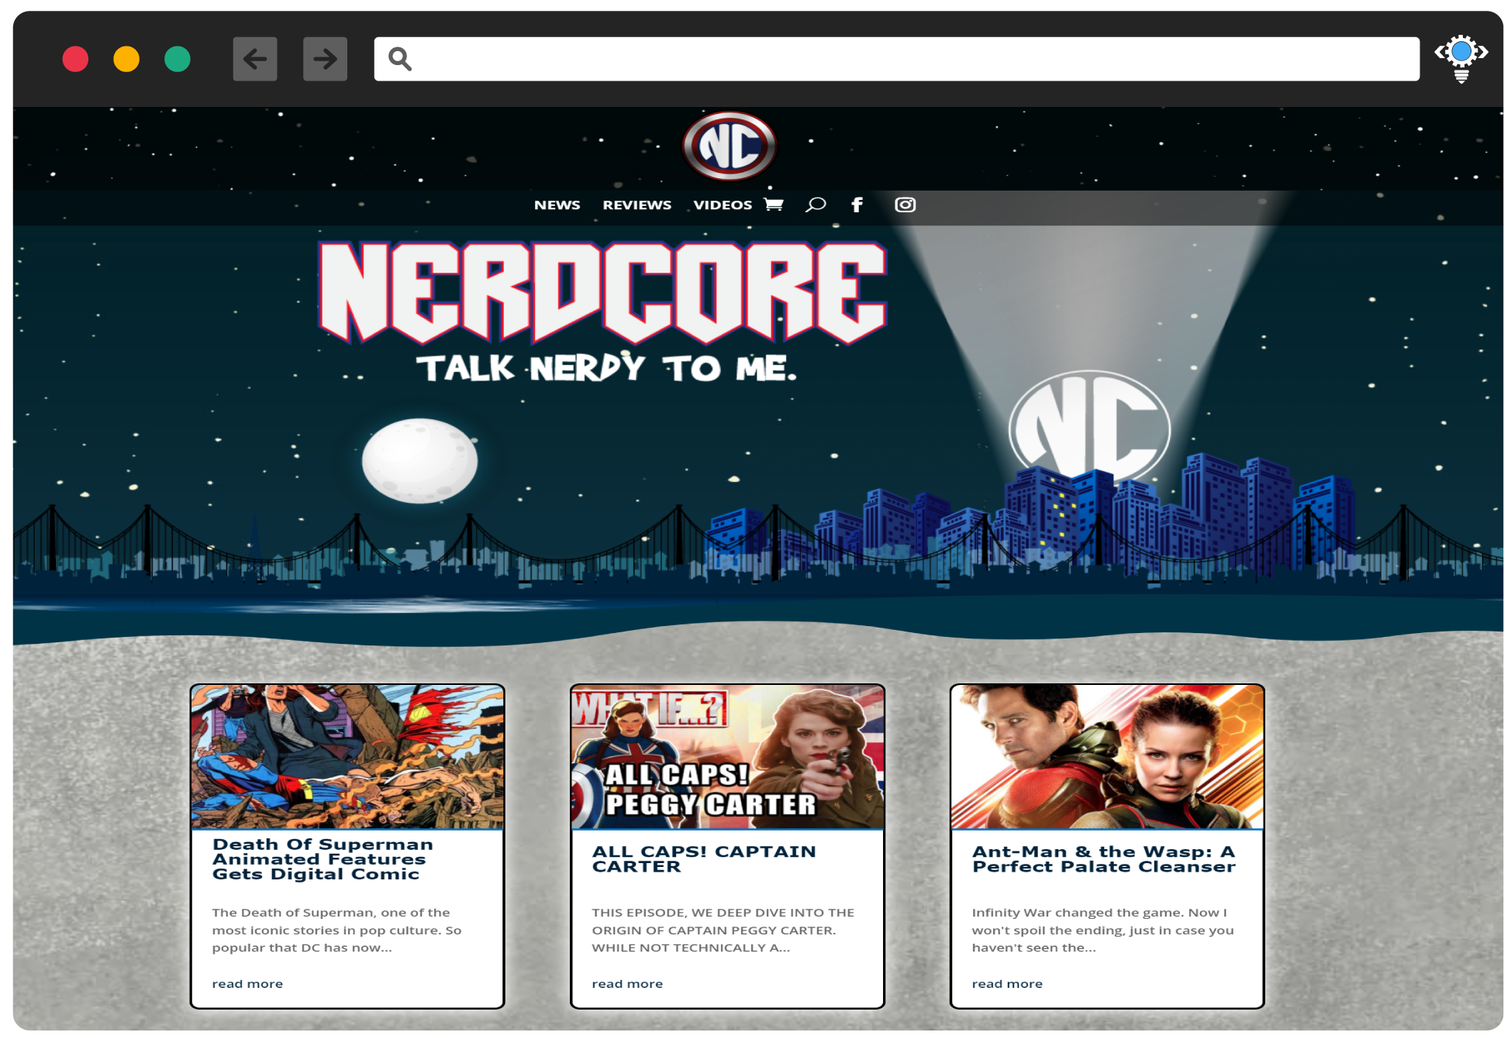Click read more on Death Of Superman card
The image size is (1511, 1039).
(247, 984)
